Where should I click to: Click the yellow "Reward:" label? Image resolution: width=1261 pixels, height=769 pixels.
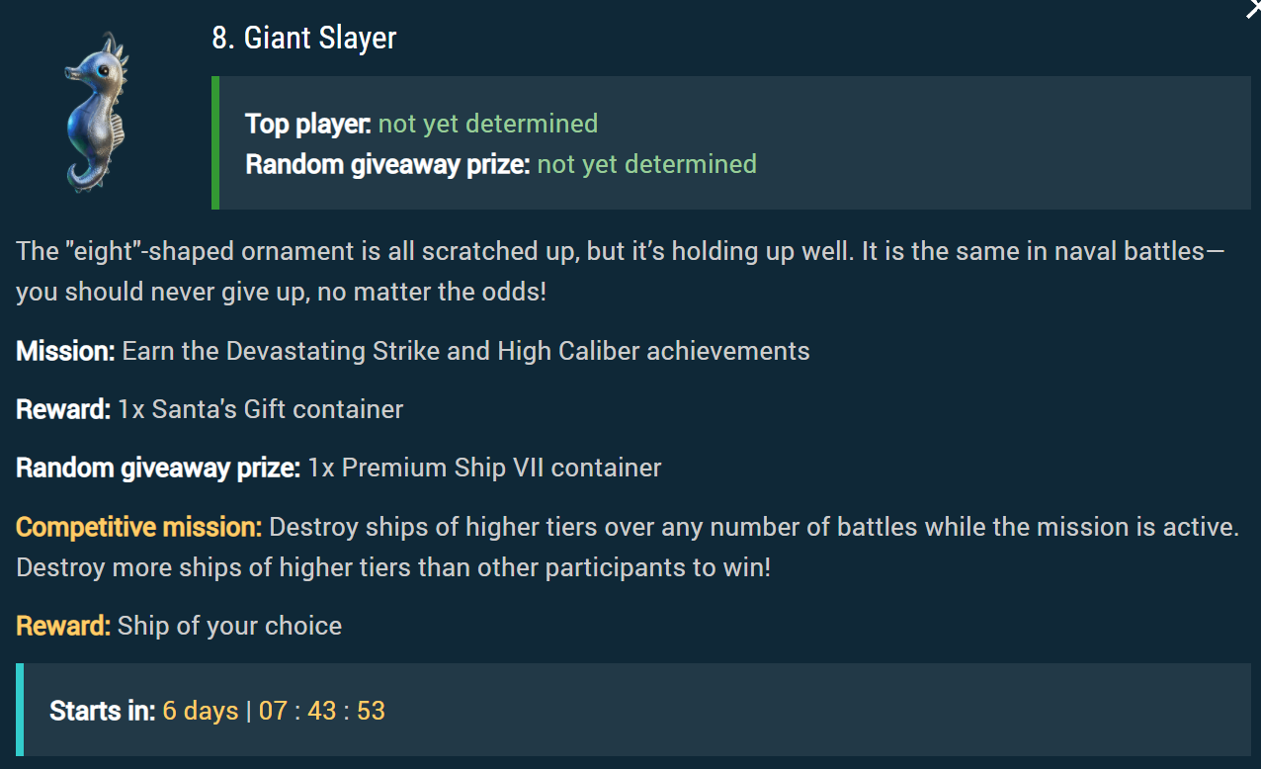63,626
